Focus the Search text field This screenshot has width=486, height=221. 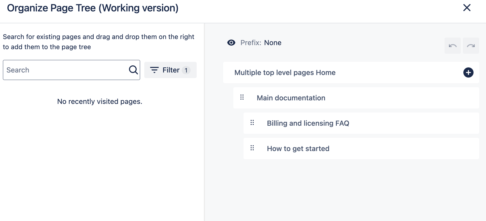coord(66,70)
